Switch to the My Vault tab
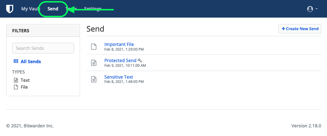This screenshot has width=327, height=136. (x=31, y=9)
